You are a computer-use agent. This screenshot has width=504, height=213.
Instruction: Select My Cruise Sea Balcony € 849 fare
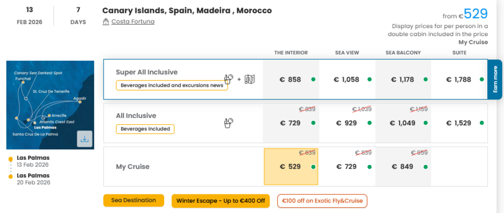pos(403,167)
